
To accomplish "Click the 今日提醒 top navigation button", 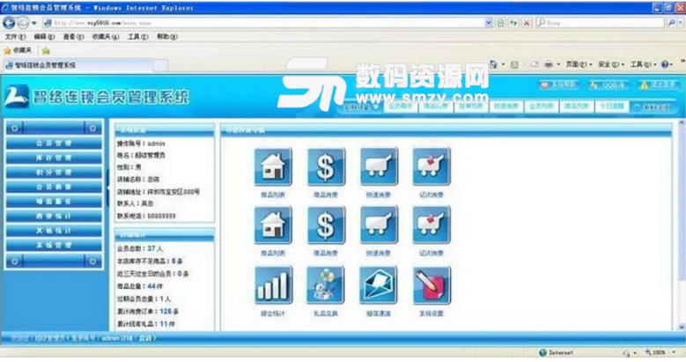I will (x=611, y=106).
